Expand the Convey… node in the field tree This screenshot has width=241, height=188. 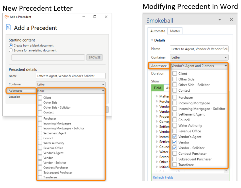(x=157, y=121)
